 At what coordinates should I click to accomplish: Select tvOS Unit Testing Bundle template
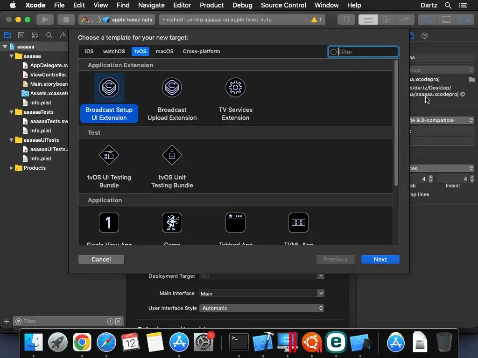[x=172, y=167]
